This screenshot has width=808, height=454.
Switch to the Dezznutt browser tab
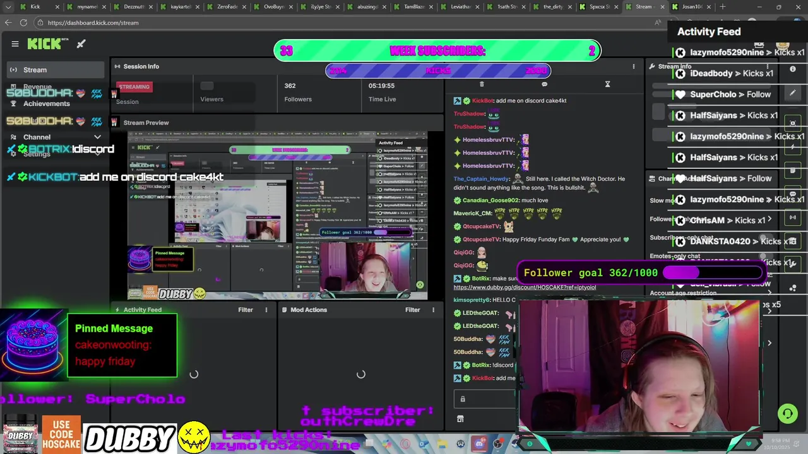134,7
